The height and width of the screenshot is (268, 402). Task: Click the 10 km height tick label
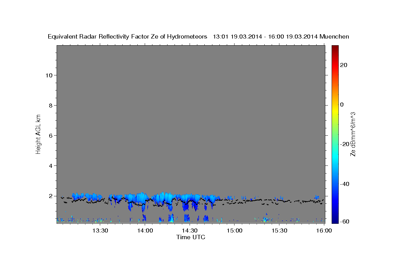tap(49, 75)
